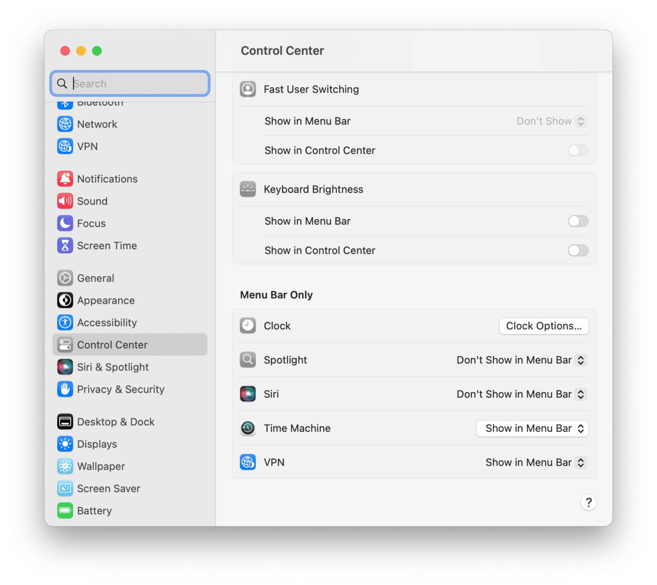This screenshot has width=657, height=585.
Task: Click the Appearance icon in sidebar
Action: (x=65, y=300)
